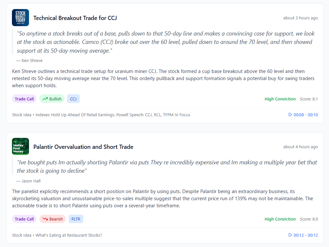Click the Stock Market Today channel avatar

tap(20, 17)
